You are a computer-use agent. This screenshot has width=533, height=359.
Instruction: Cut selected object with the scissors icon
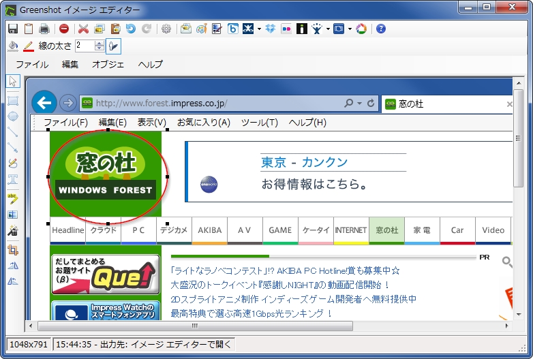pyautogui.click(x=83, y=29)
